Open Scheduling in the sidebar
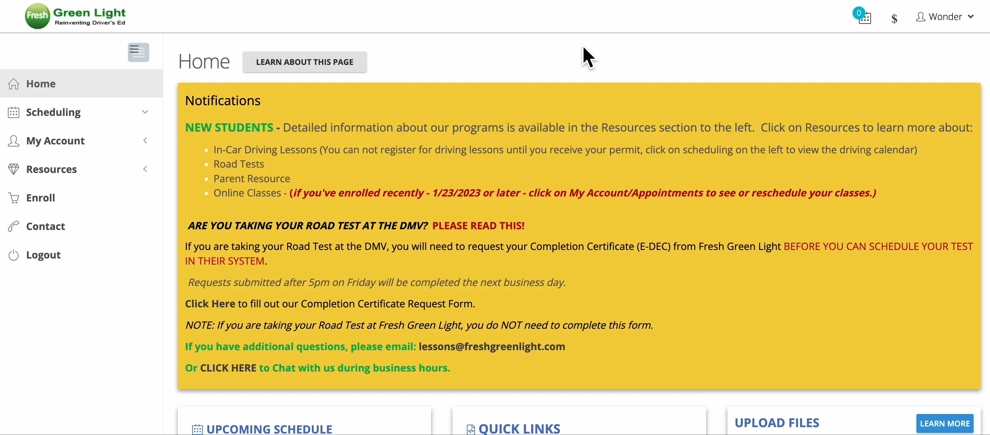The image size is (990, 435). click(x=81, y=112)
